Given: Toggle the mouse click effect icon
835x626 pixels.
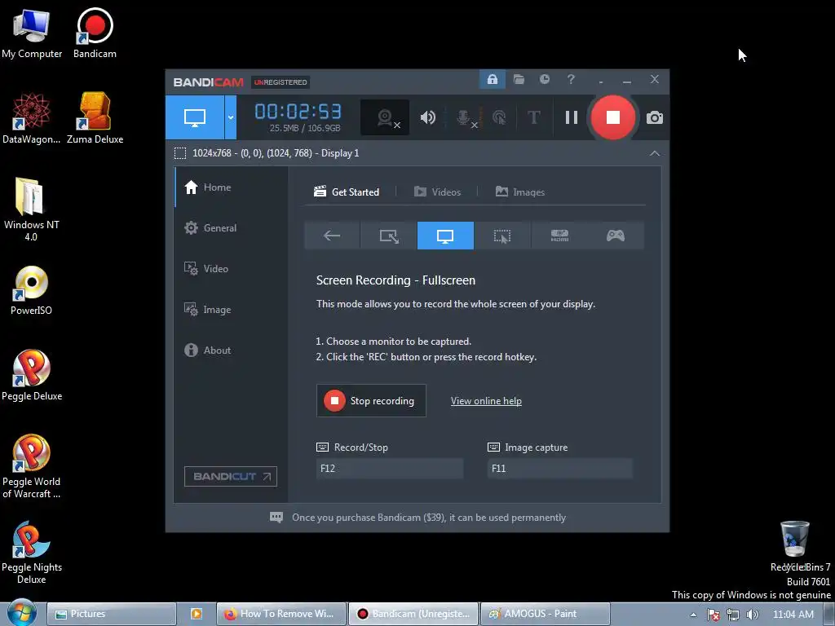Looking at the screenshot, I should tap(499, 117).
